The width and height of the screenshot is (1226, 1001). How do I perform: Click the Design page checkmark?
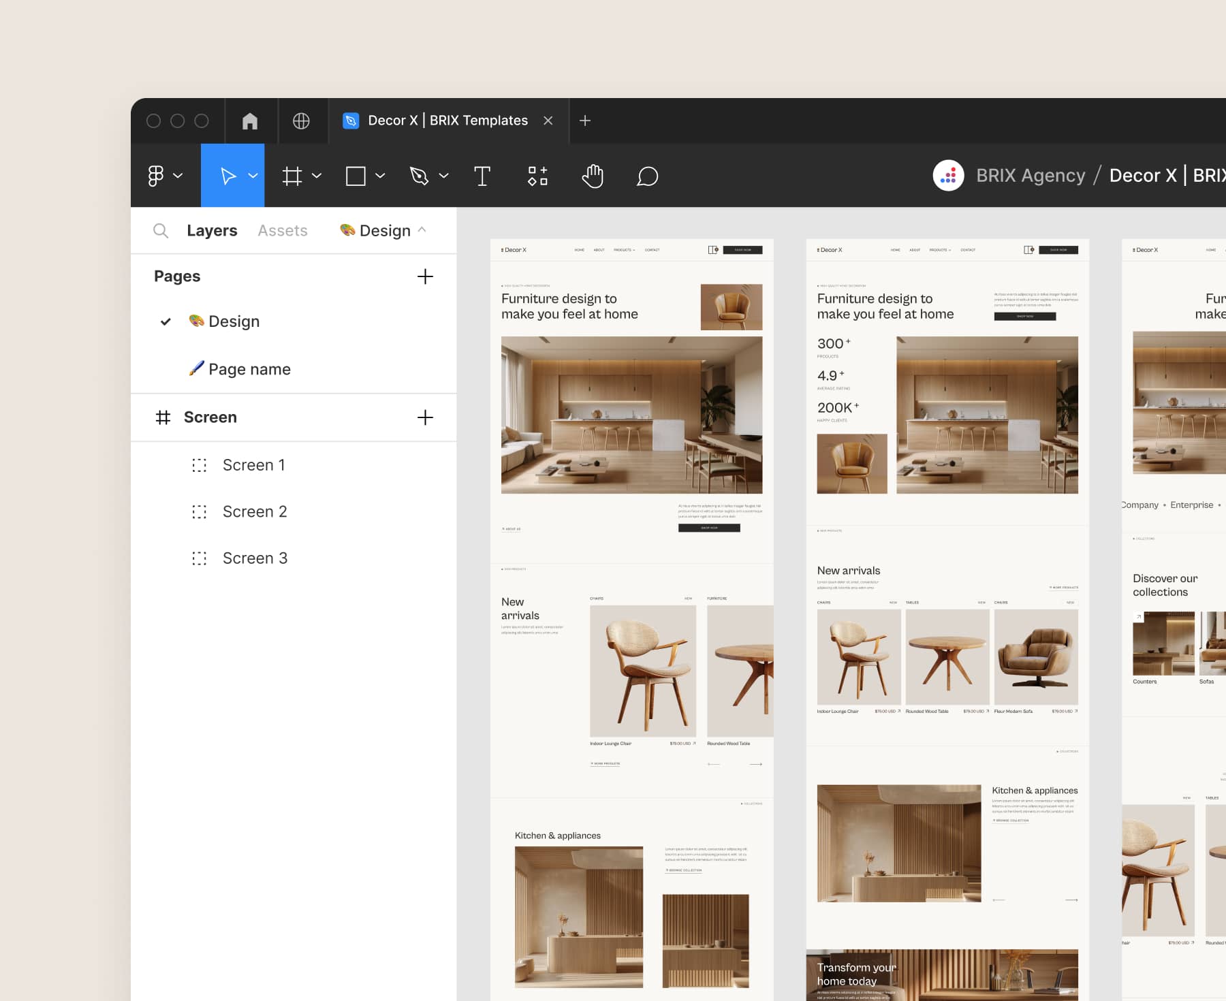[x=166, y=321]
